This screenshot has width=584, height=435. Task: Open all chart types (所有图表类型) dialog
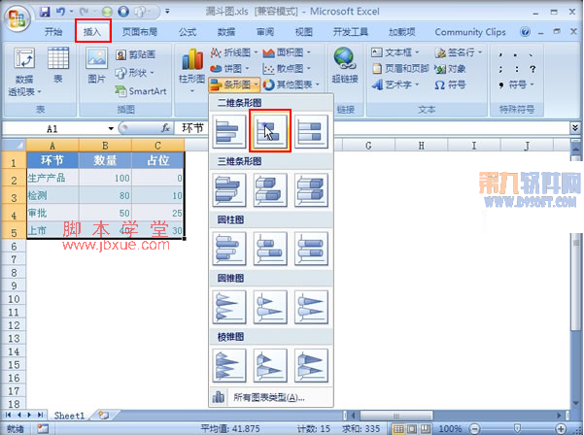270,397
